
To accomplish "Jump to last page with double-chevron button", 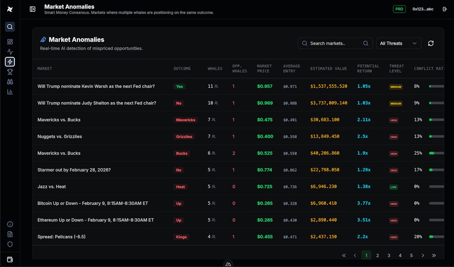I will tap(434, 255).
